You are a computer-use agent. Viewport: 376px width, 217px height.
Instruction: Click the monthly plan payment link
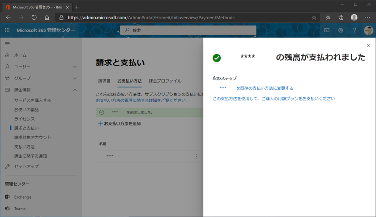pyautogui.click(x=273, y=99)
